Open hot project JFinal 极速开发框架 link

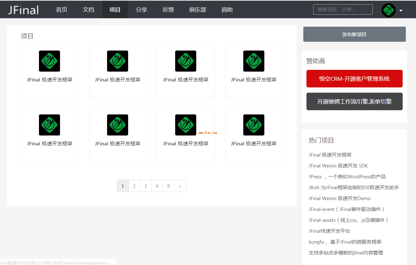coord(330,155)
